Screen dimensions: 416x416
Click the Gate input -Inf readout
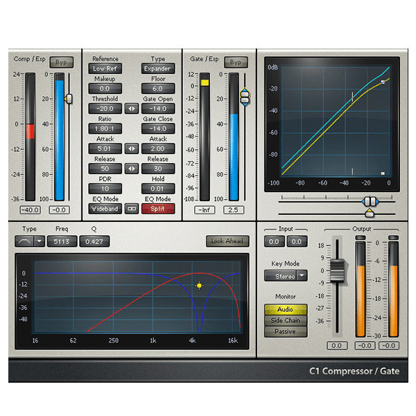click(205, 210)
